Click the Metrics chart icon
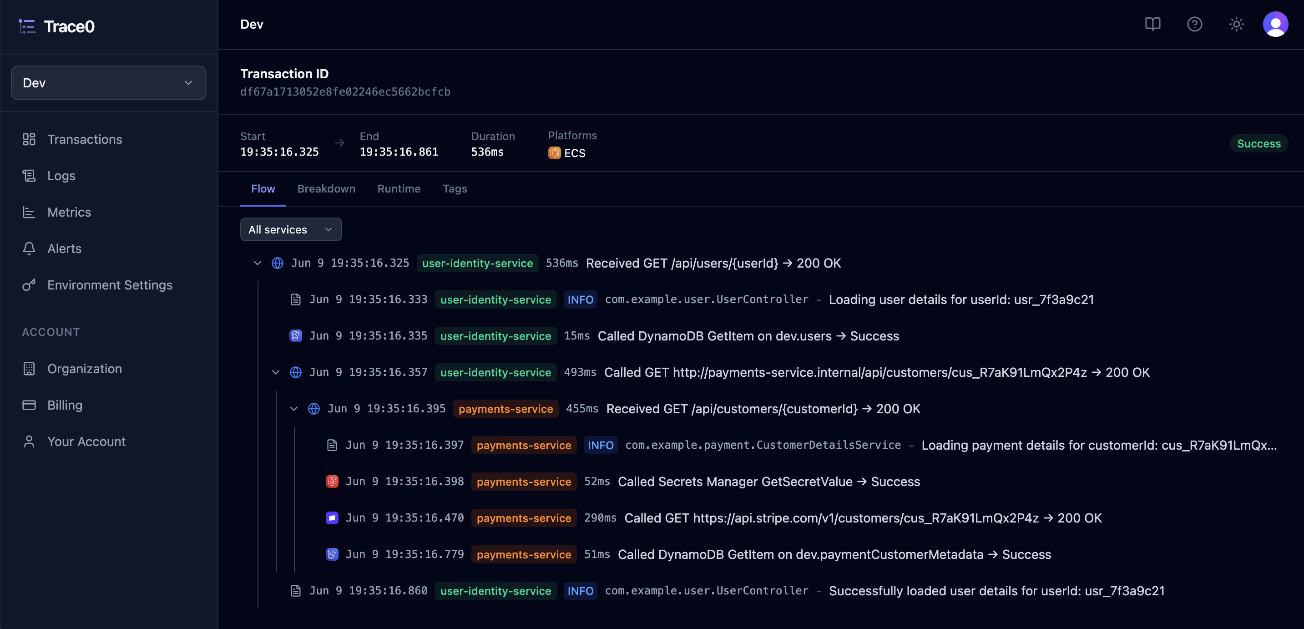Image resolution: width=1304 pixels, height=629 pixels. point(29,212)
